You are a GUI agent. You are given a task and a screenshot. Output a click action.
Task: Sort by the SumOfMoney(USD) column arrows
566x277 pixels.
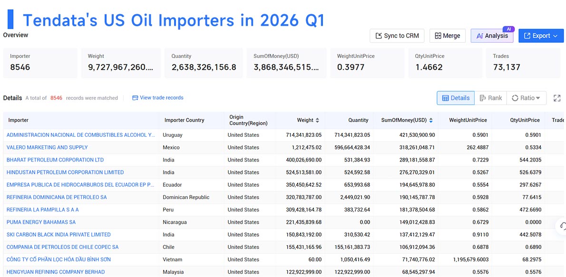[x=431, y=120]
